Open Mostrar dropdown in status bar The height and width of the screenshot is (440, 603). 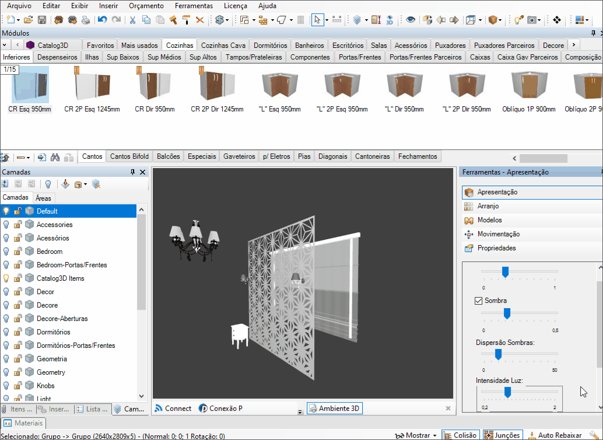435,435
